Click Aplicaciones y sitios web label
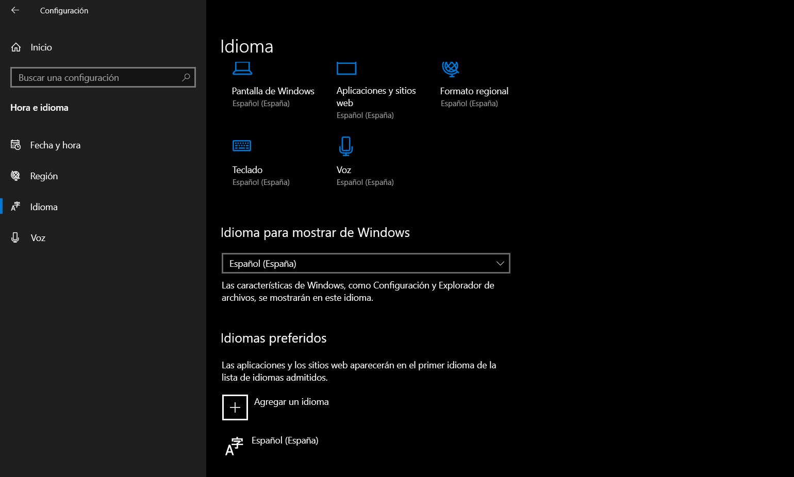The width and height of the screenshot is (794, 477). click(x=376, y=97)
